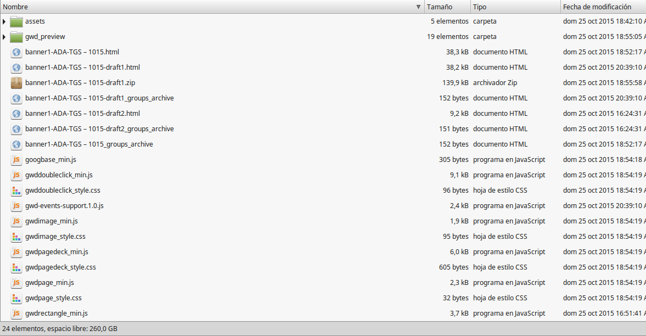Click the gwdpagedeck_style.css file icon
The height and width of the screenshot is (336, 646).
click(x=16, y=267)
